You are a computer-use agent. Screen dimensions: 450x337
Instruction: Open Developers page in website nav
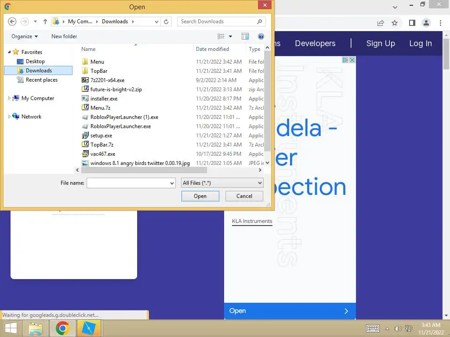point(315,43)
